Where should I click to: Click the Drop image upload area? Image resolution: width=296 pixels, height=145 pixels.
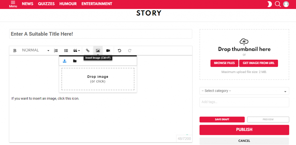coord(98,79)
